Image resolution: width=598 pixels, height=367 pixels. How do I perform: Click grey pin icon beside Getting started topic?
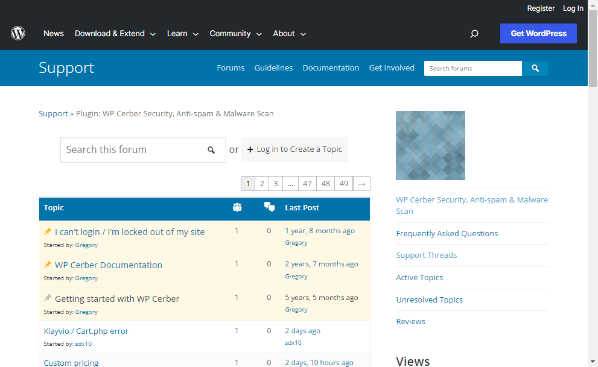point(48,298)
